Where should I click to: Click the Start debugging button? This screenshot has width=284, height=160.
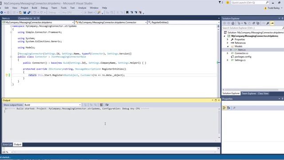pyautogui.click(x=90, y=12)
